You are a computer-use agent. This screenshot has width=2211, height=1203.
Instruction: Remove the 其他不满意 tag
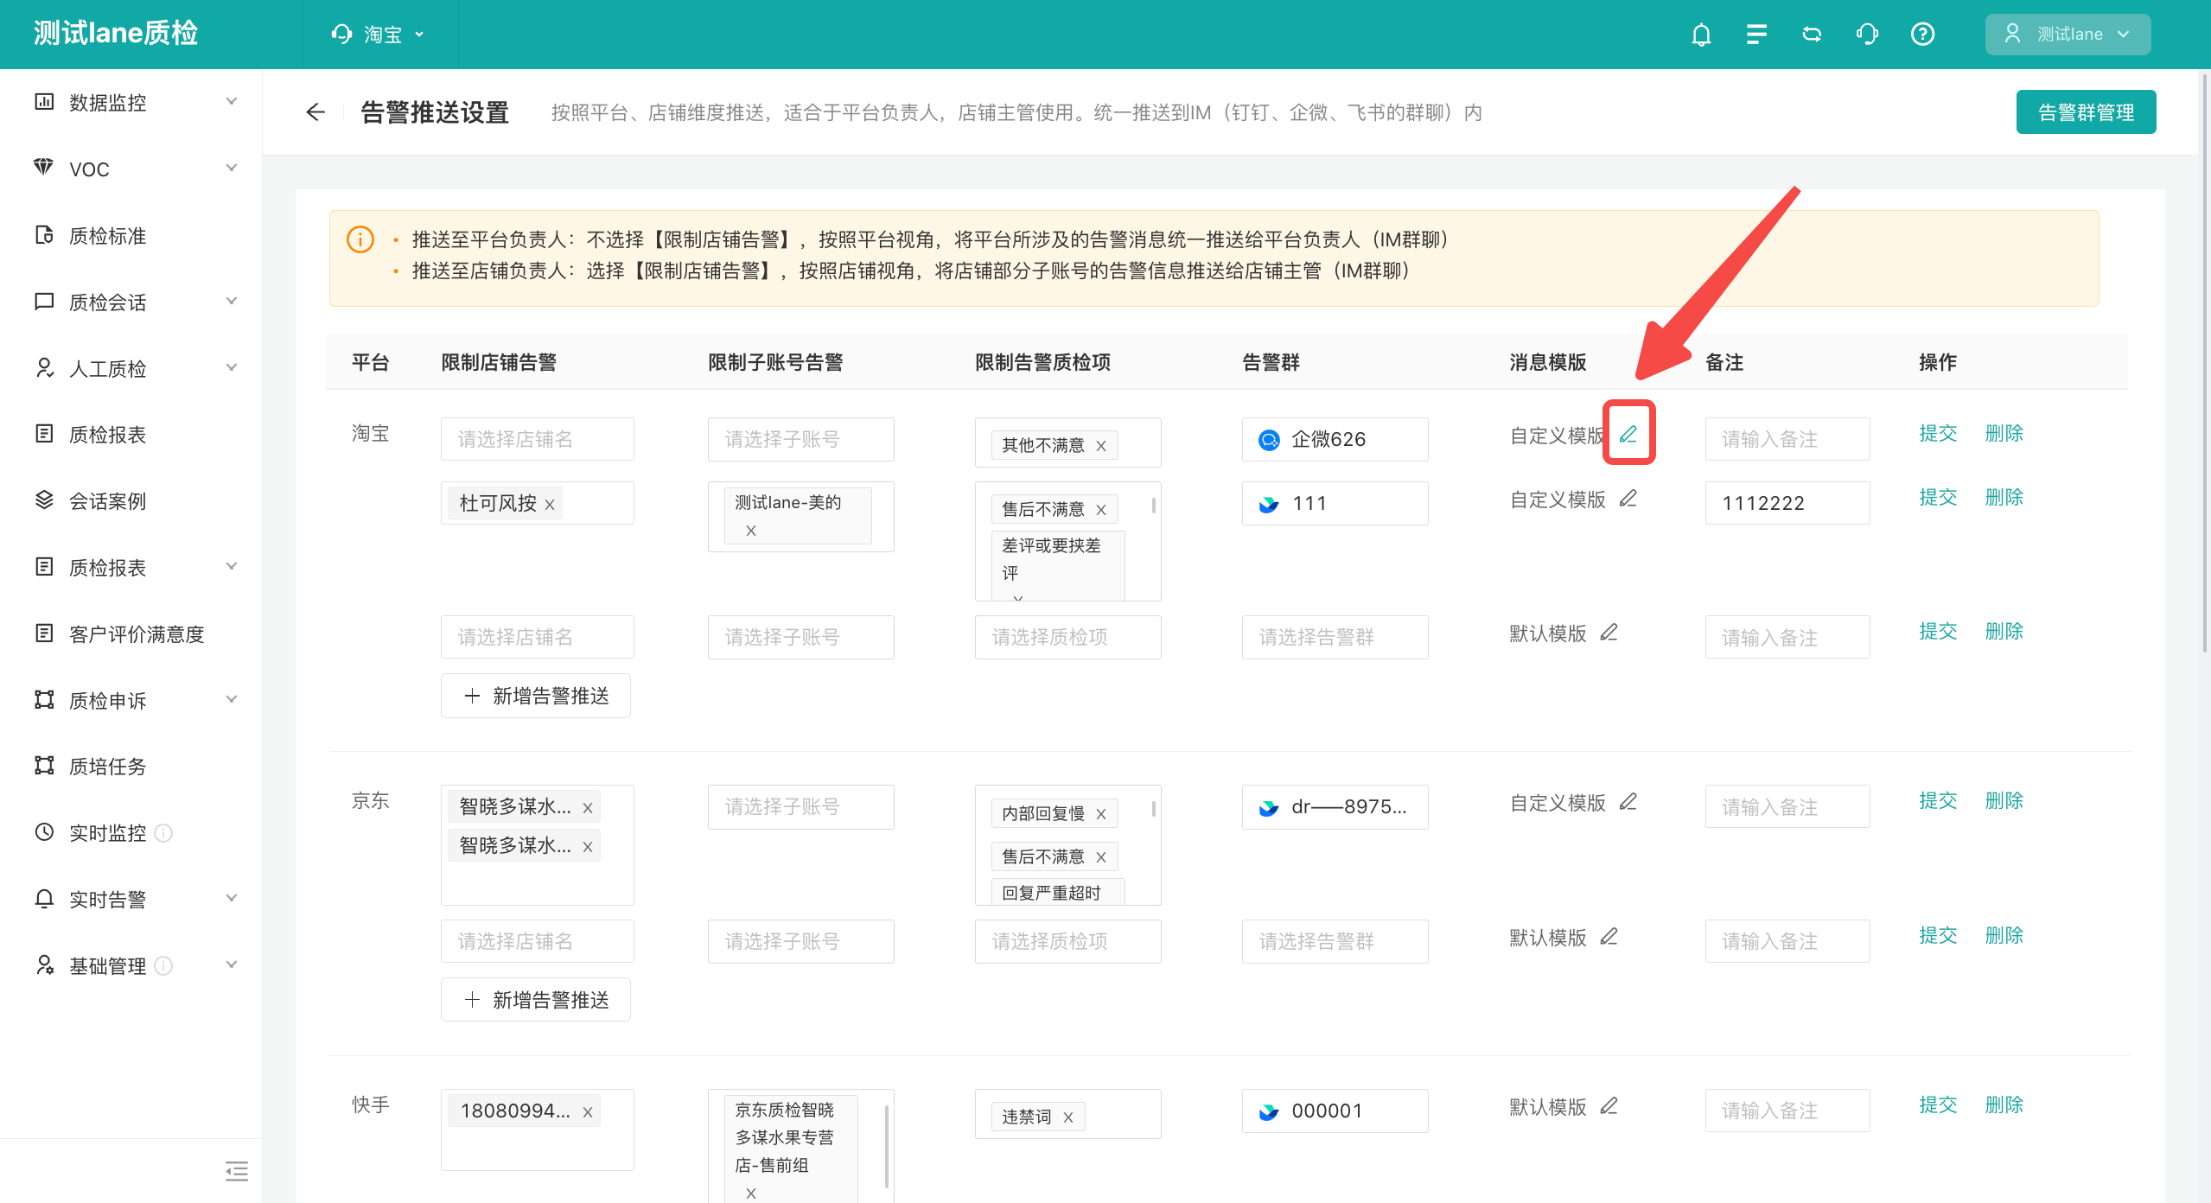pyautogui.click(x=1101, y=446)
